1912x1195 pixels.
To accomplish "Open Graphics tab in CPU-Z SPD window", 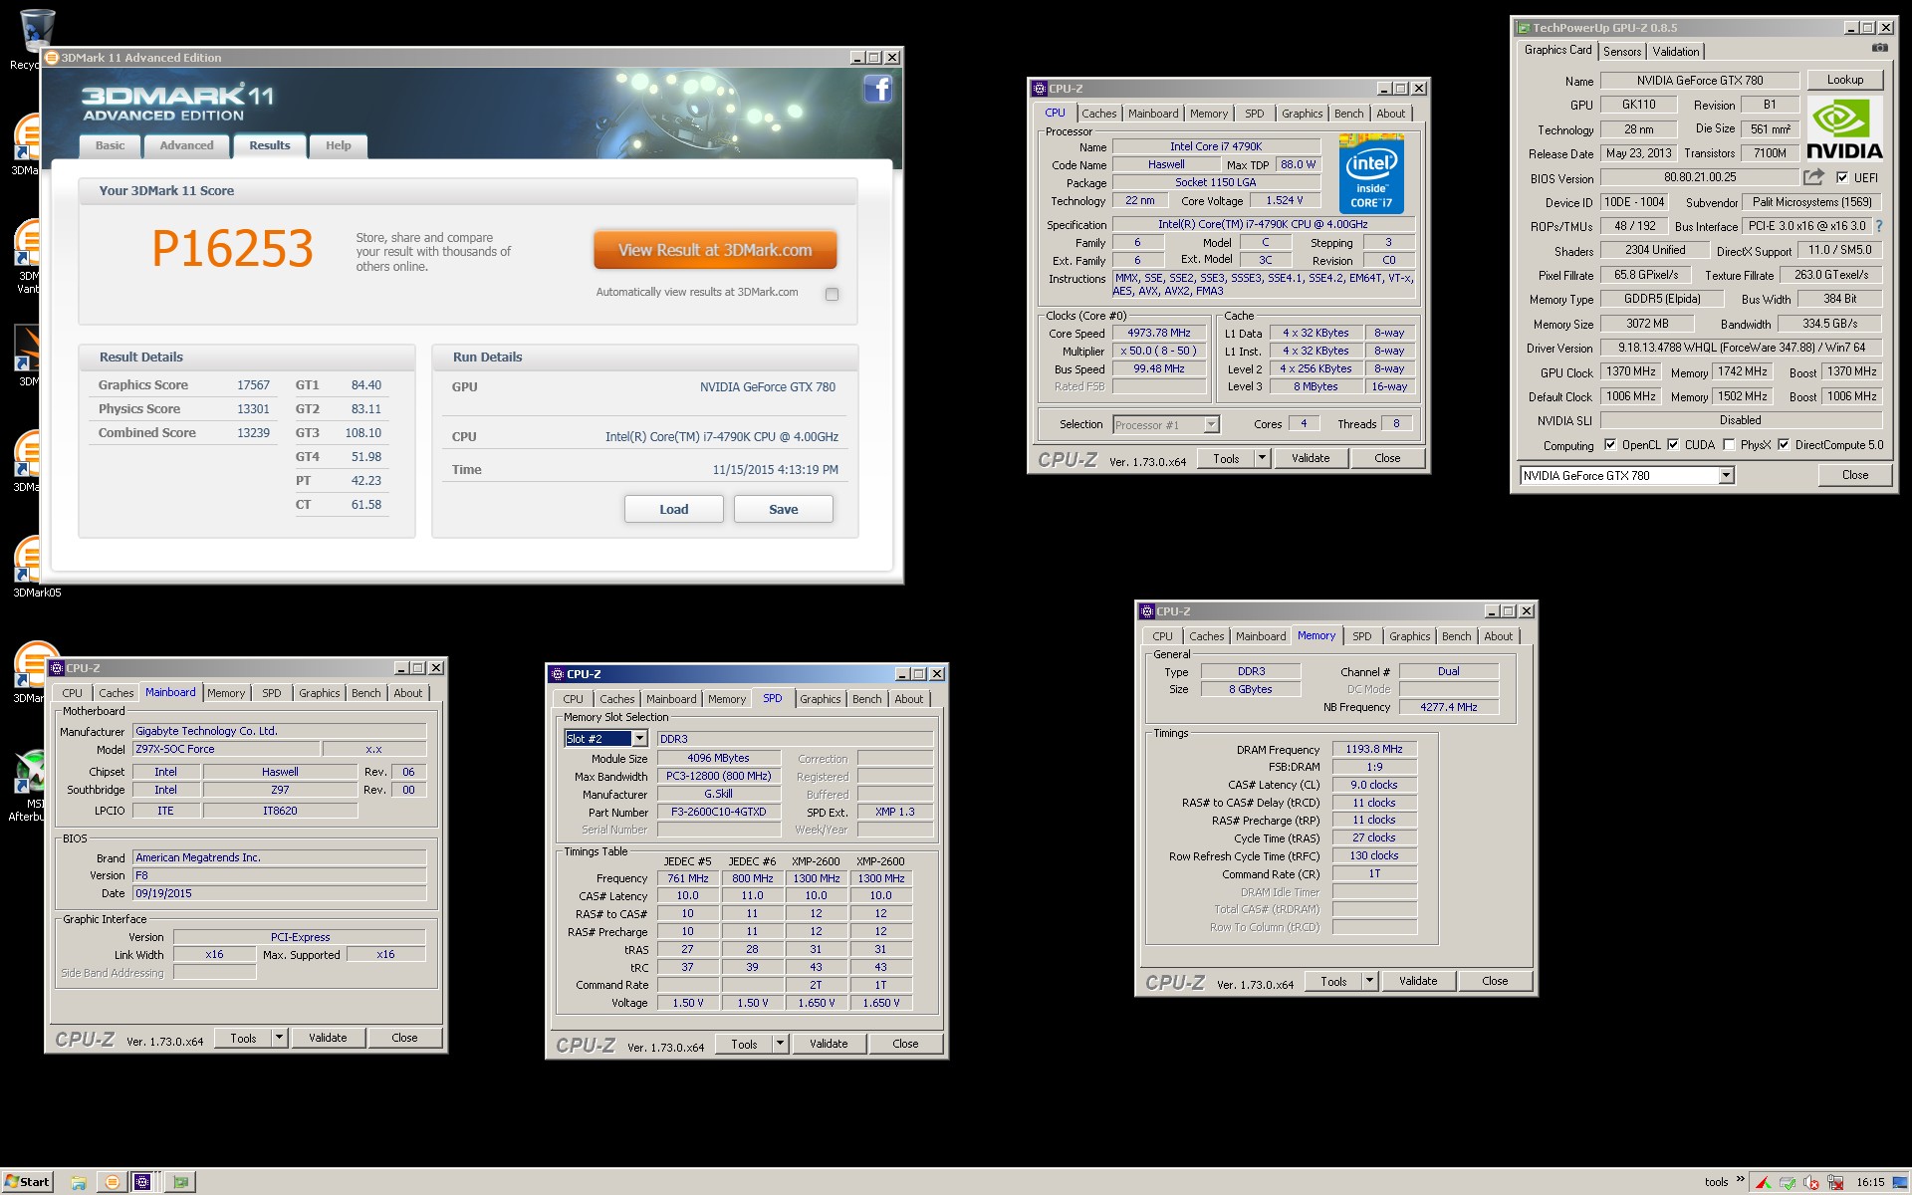I will [821, 699].
